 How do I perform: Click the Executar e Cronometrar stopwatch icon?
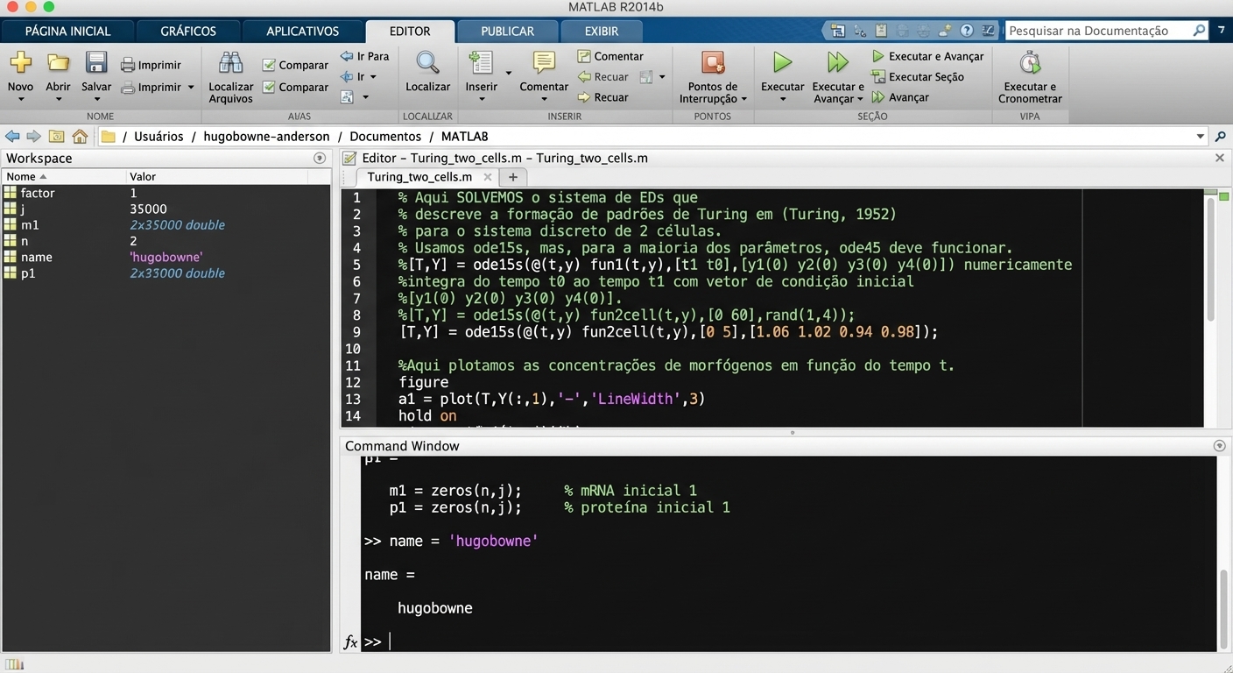point(1030,63)
